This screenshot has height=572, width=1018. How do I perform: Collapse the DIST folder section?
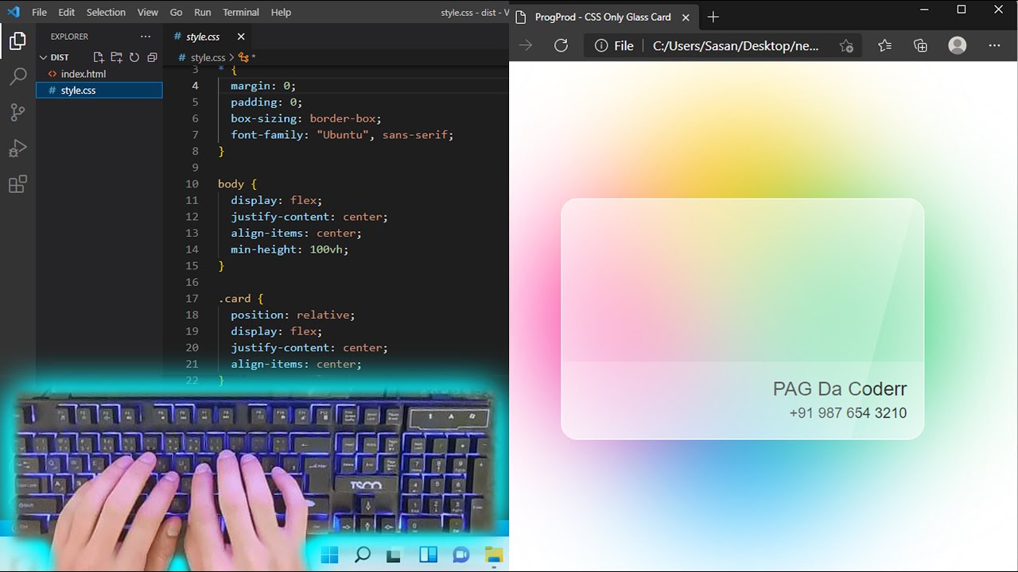click(43, 57)
